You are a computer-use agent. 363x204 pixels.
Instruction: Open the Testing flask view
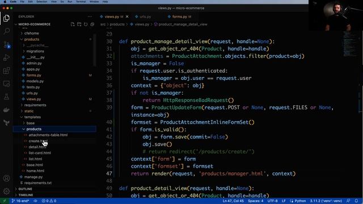click(x=6, y=97)
